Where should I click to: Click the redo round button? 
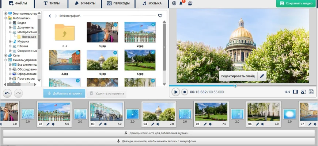(18, 93)
